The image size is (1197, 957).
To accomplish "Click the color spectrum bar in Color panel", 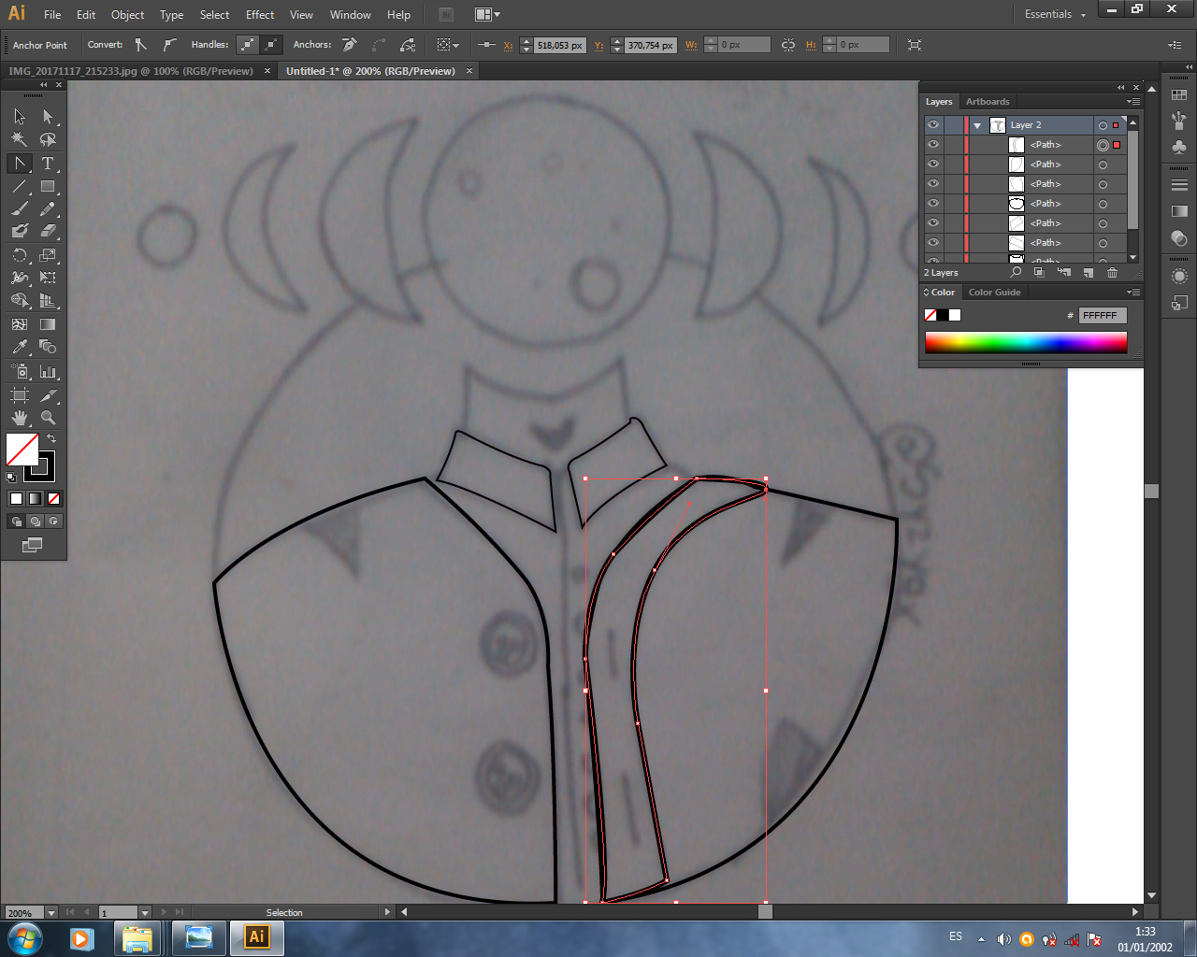I will (x=1026, y=342).
